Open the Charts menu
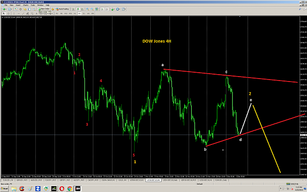This screenshot has height=192, width=307. 26,5
